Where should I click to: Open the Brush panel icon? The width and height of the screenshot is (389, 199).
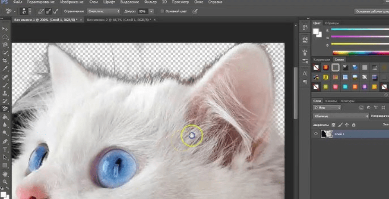pyautogui.click(x=305, y=61)
